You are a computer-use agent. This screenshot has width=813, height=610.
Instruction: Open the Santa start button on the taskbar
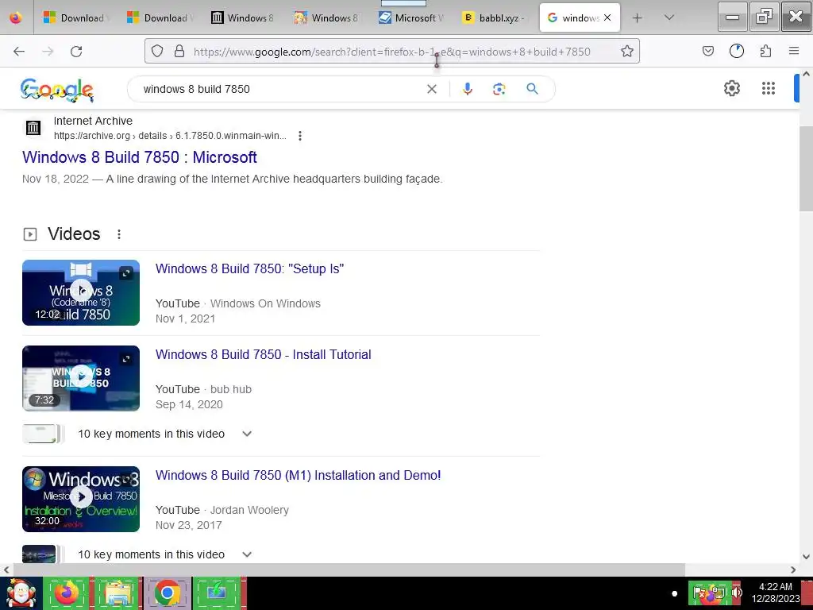point(21,593)
